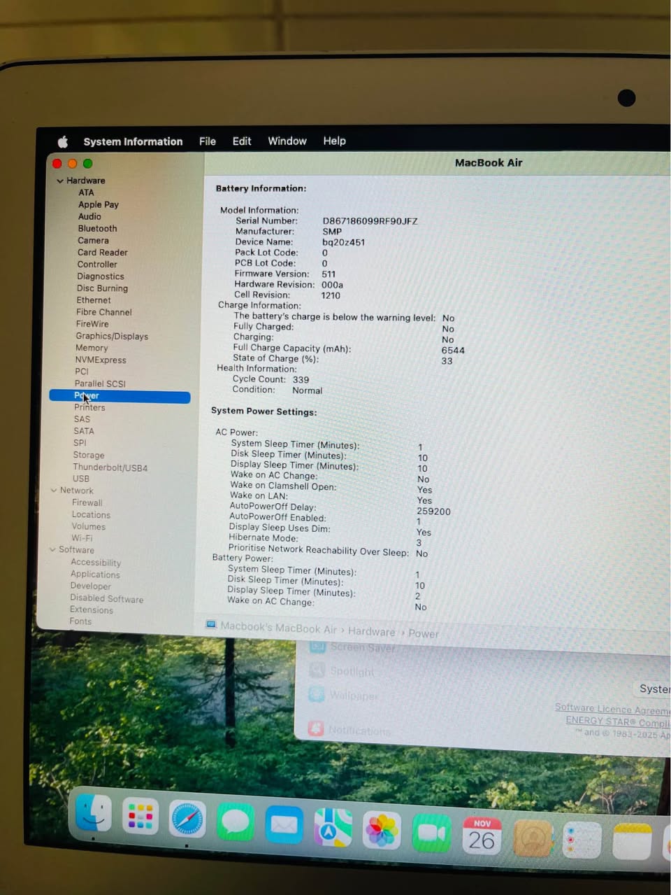Click Power in the path bar
The height and width of the screenshot is (895, 671).
click(x=424, y=633)
